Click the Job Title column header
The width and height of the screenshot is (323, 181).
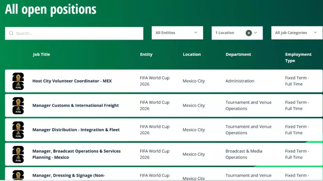coord(41,54)
